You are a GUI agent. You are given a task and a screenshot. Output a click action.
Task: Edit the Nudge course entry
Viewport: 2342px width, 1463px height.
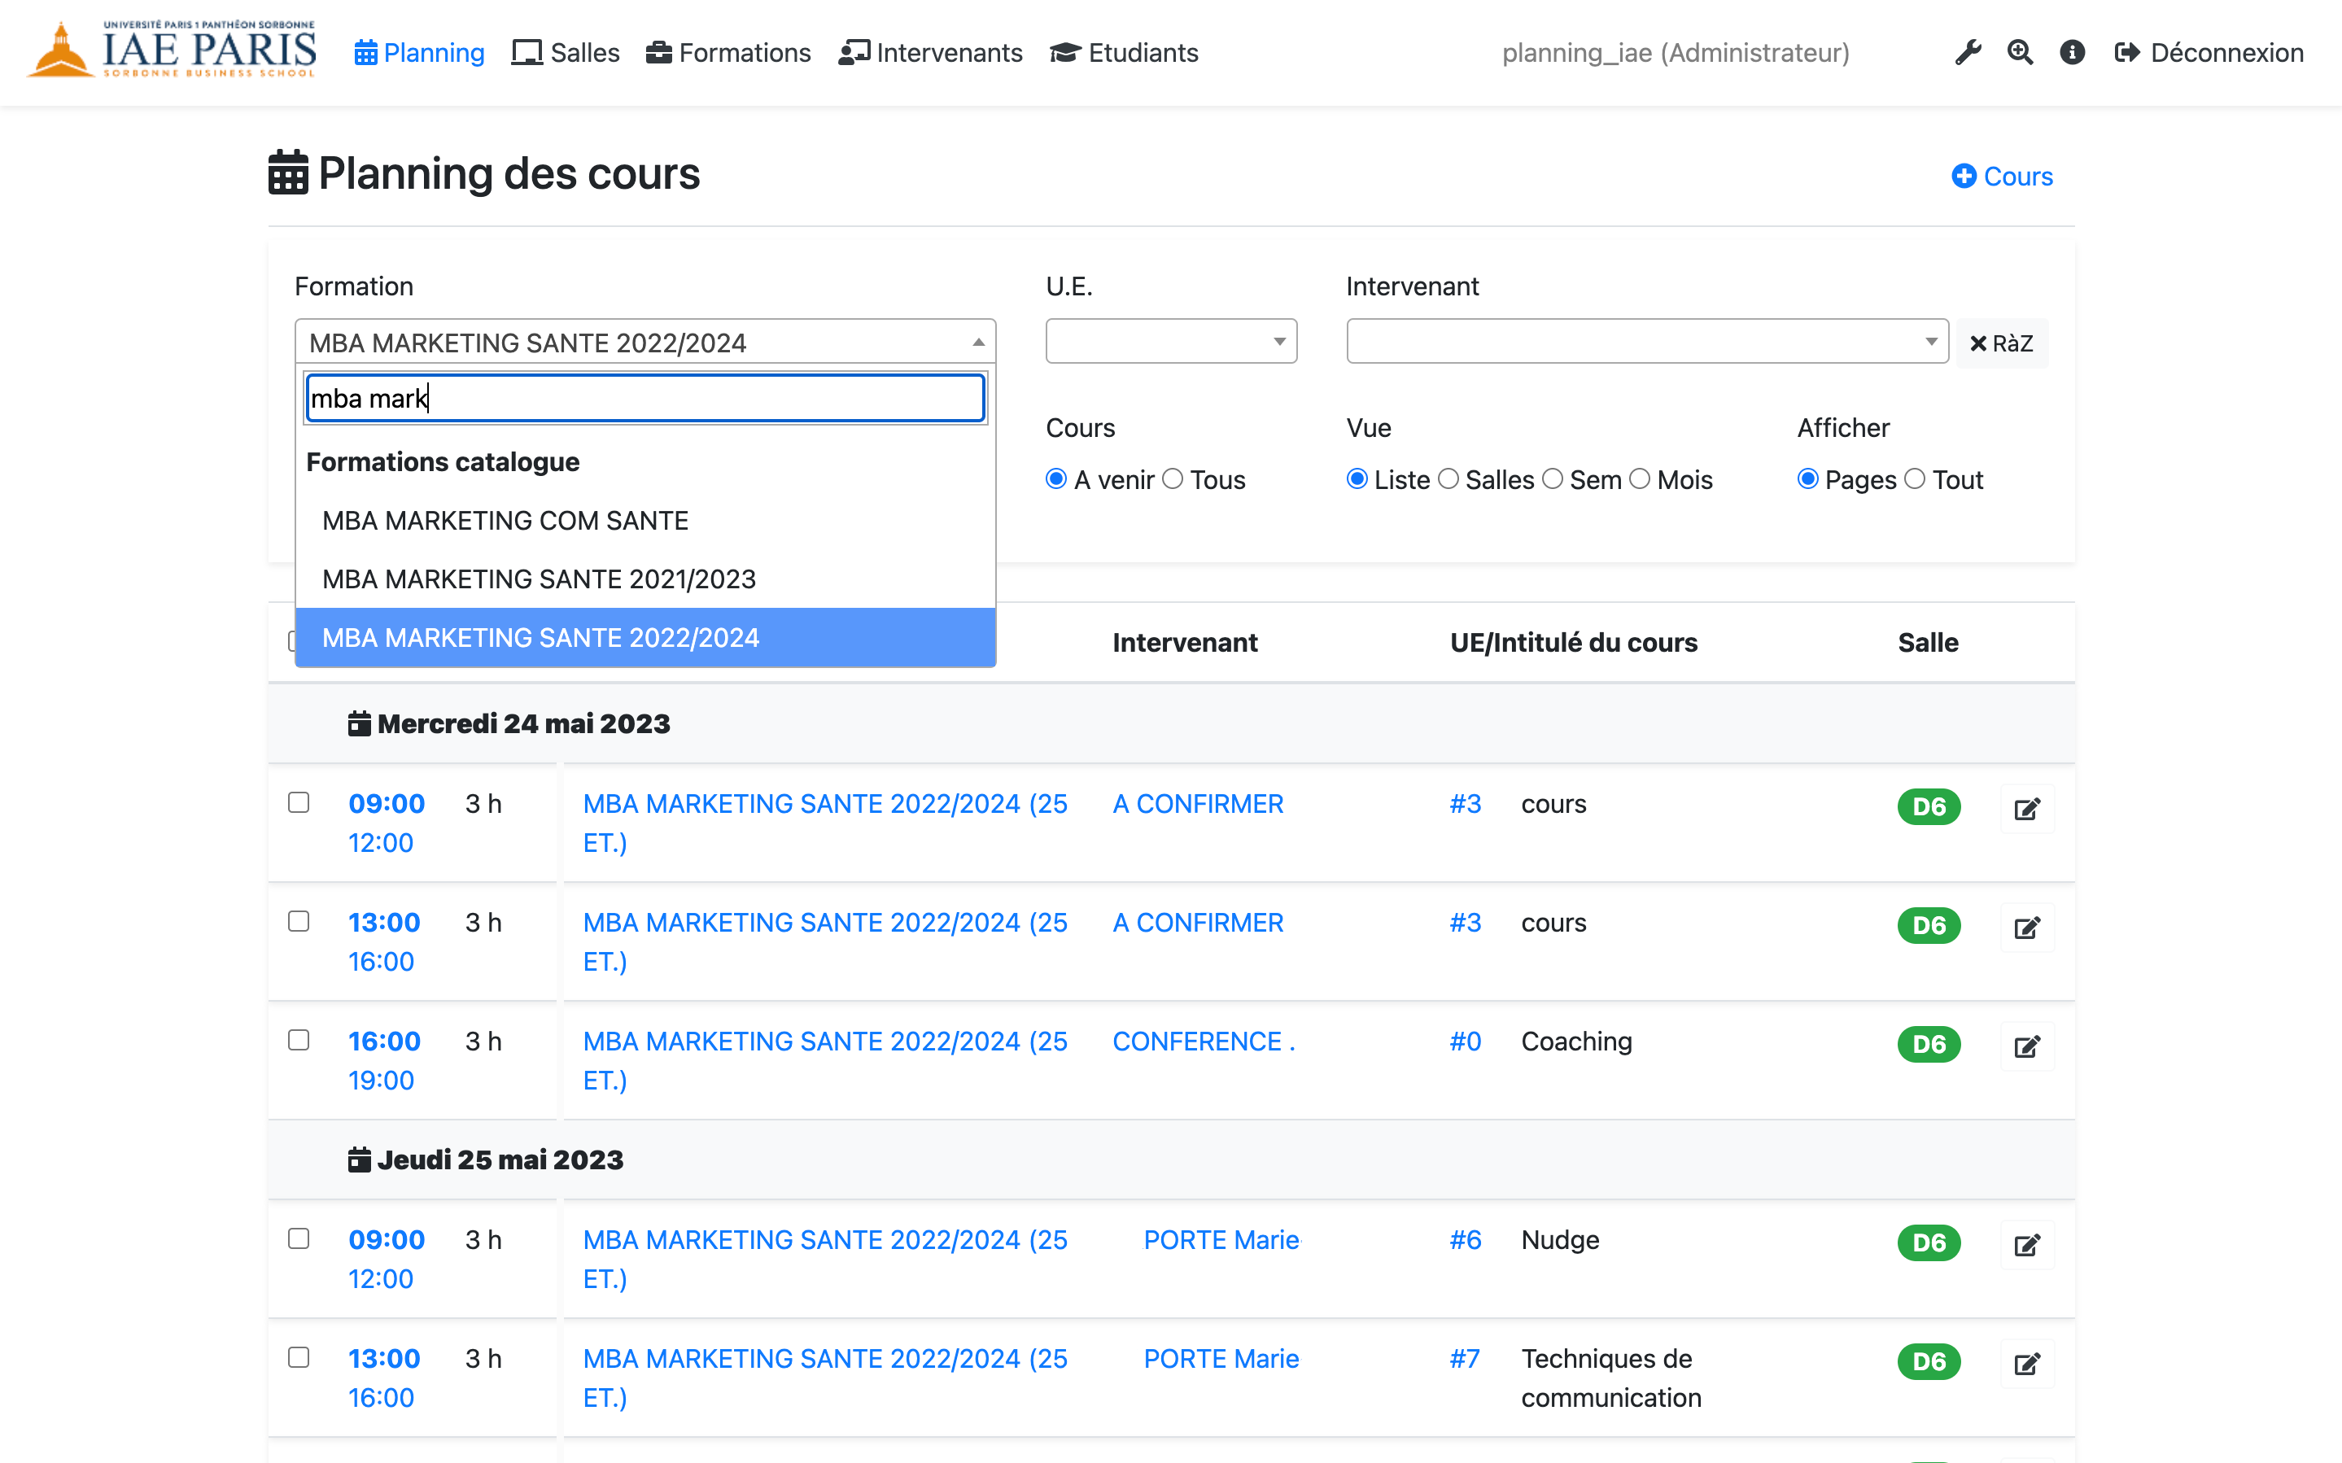pyautogui.click(x=2026, y=1244)
